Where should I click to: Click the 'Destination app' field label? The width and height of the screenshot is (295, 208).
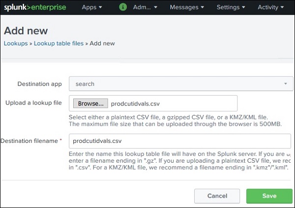point(40,84)
